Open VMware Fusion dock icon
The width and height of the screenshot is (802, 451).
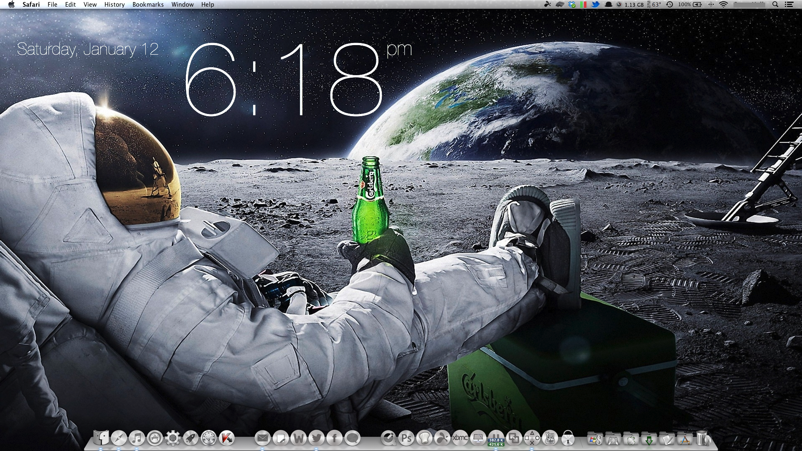[x=514, y=438]
